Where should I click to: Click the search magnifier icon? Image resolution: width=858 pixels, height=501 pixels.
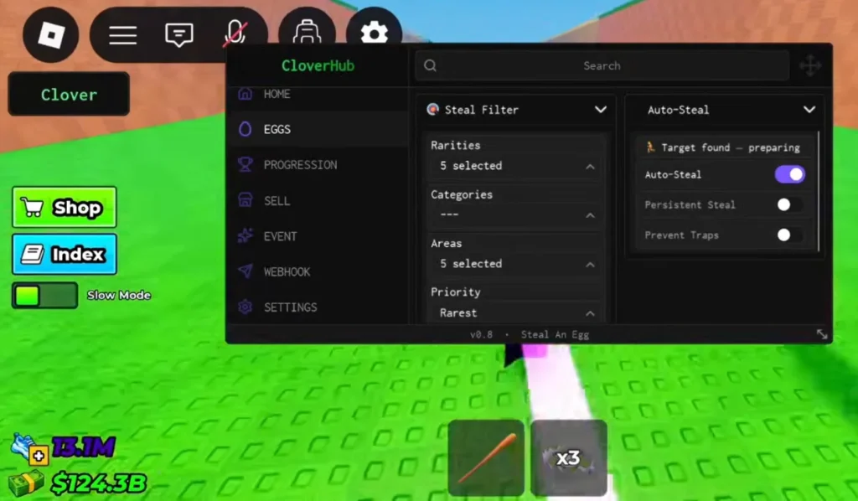[x=430, y=65]
